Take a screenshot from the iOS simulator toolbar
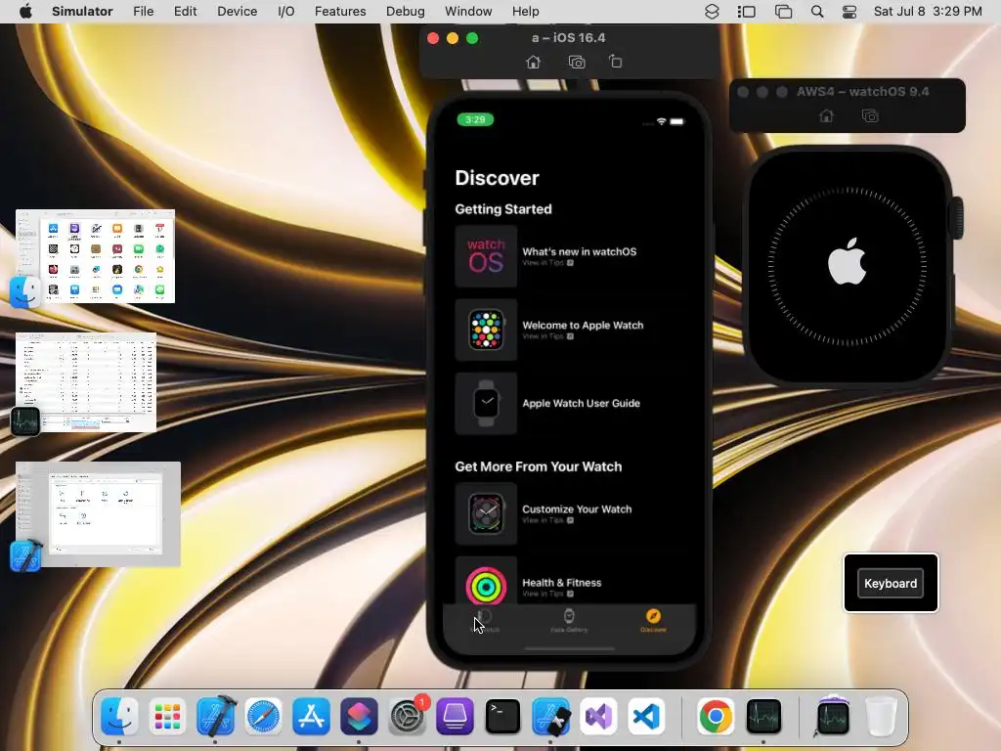 [577, 62]
